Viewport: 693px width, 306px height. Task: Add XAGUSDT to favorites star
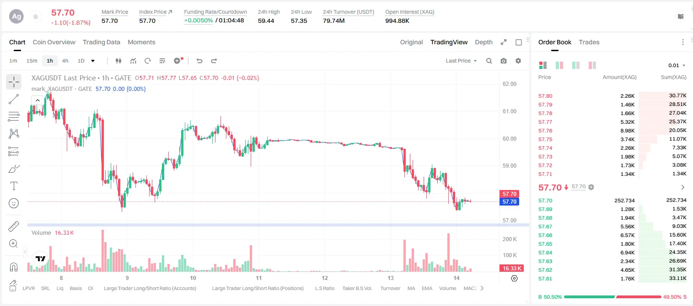click(x=35, y=16)
